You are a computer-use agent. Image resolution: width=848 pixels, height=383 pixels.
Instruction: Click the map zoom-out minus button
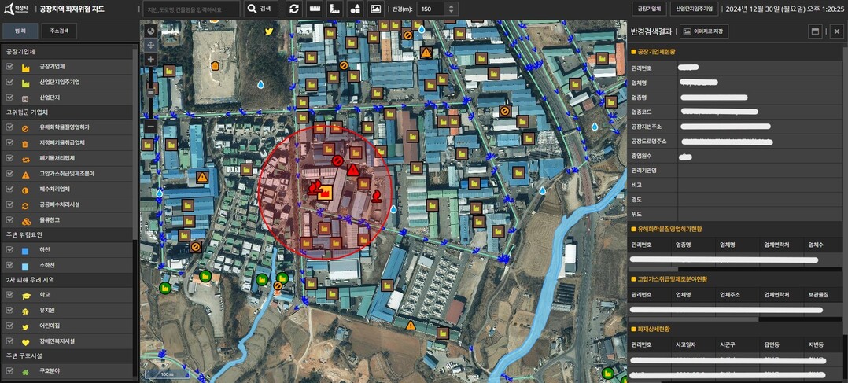click(150, 126)
